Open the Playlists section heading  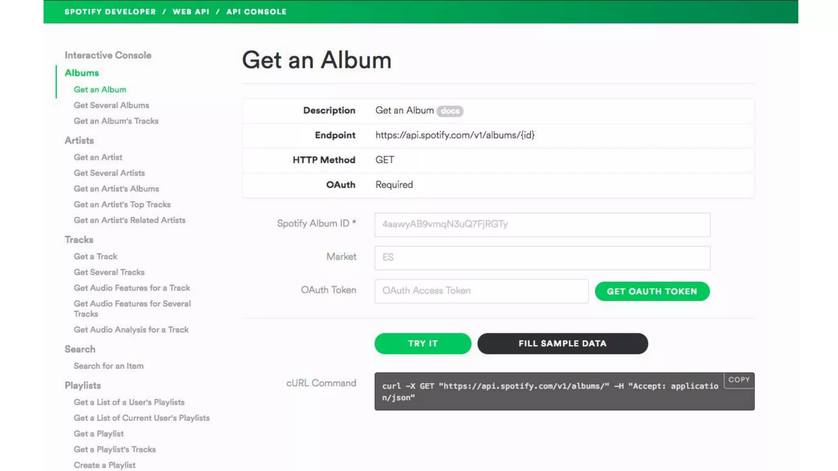(x=83, y=386)
